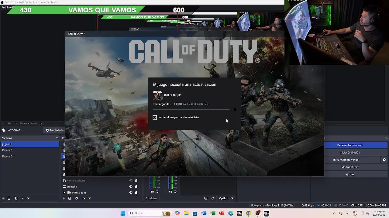
Task: Mute the second audio mixer channel
Action: point(170,192)
